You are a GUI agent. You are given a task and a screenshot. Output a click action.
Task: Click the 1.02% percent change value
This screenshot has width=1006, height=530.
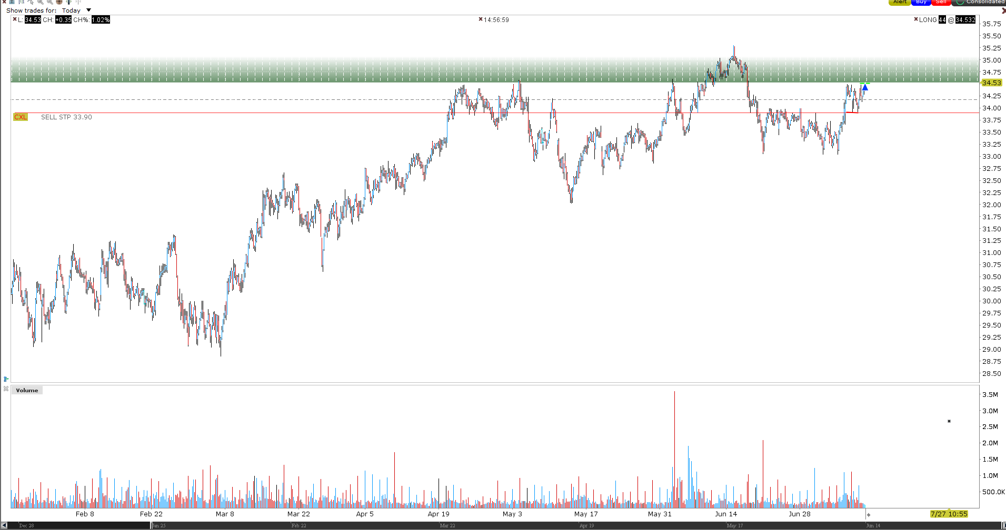[x=101, y=19]
